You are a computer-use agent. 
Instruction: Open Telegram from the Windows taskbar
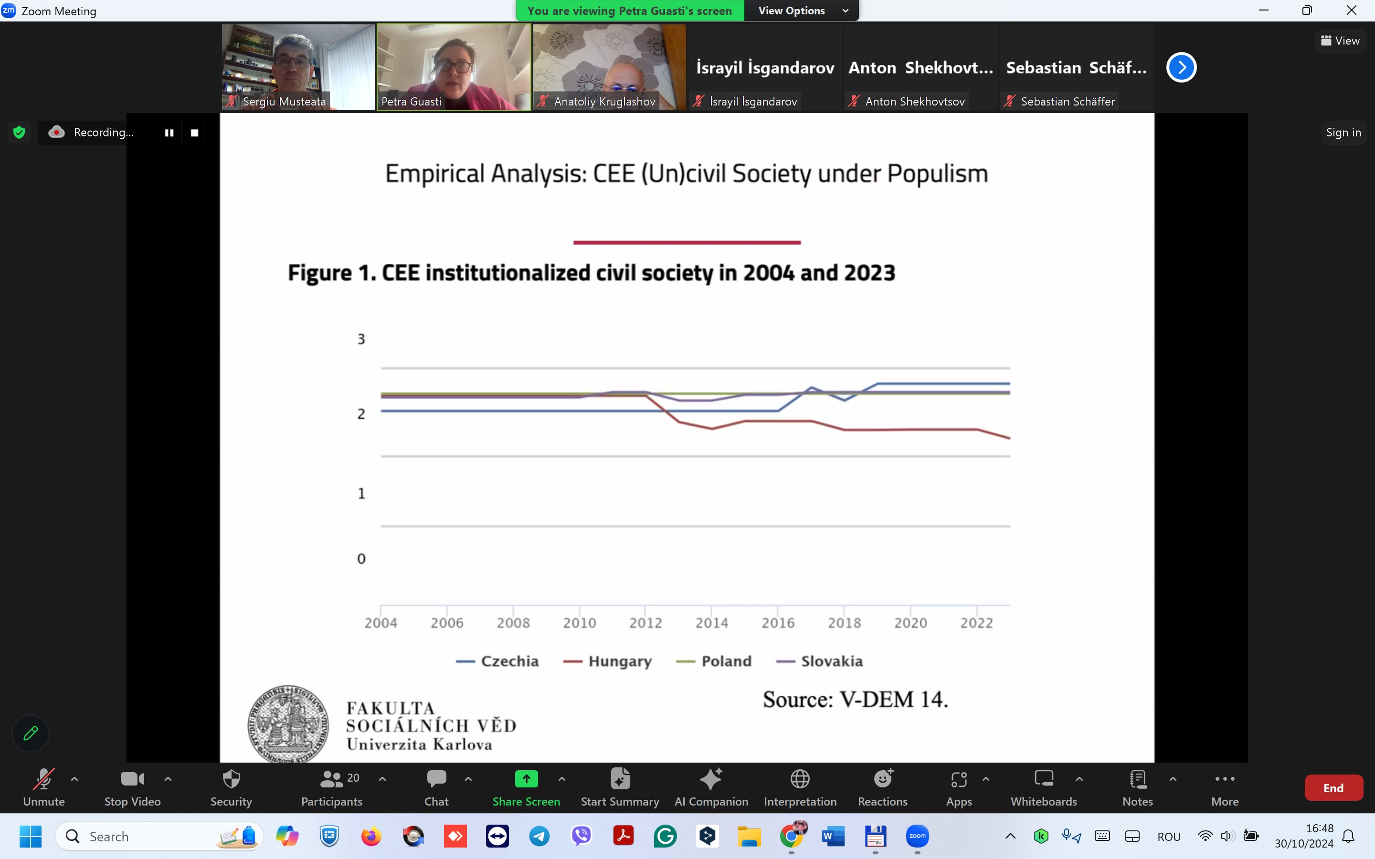tap(539, 836)
